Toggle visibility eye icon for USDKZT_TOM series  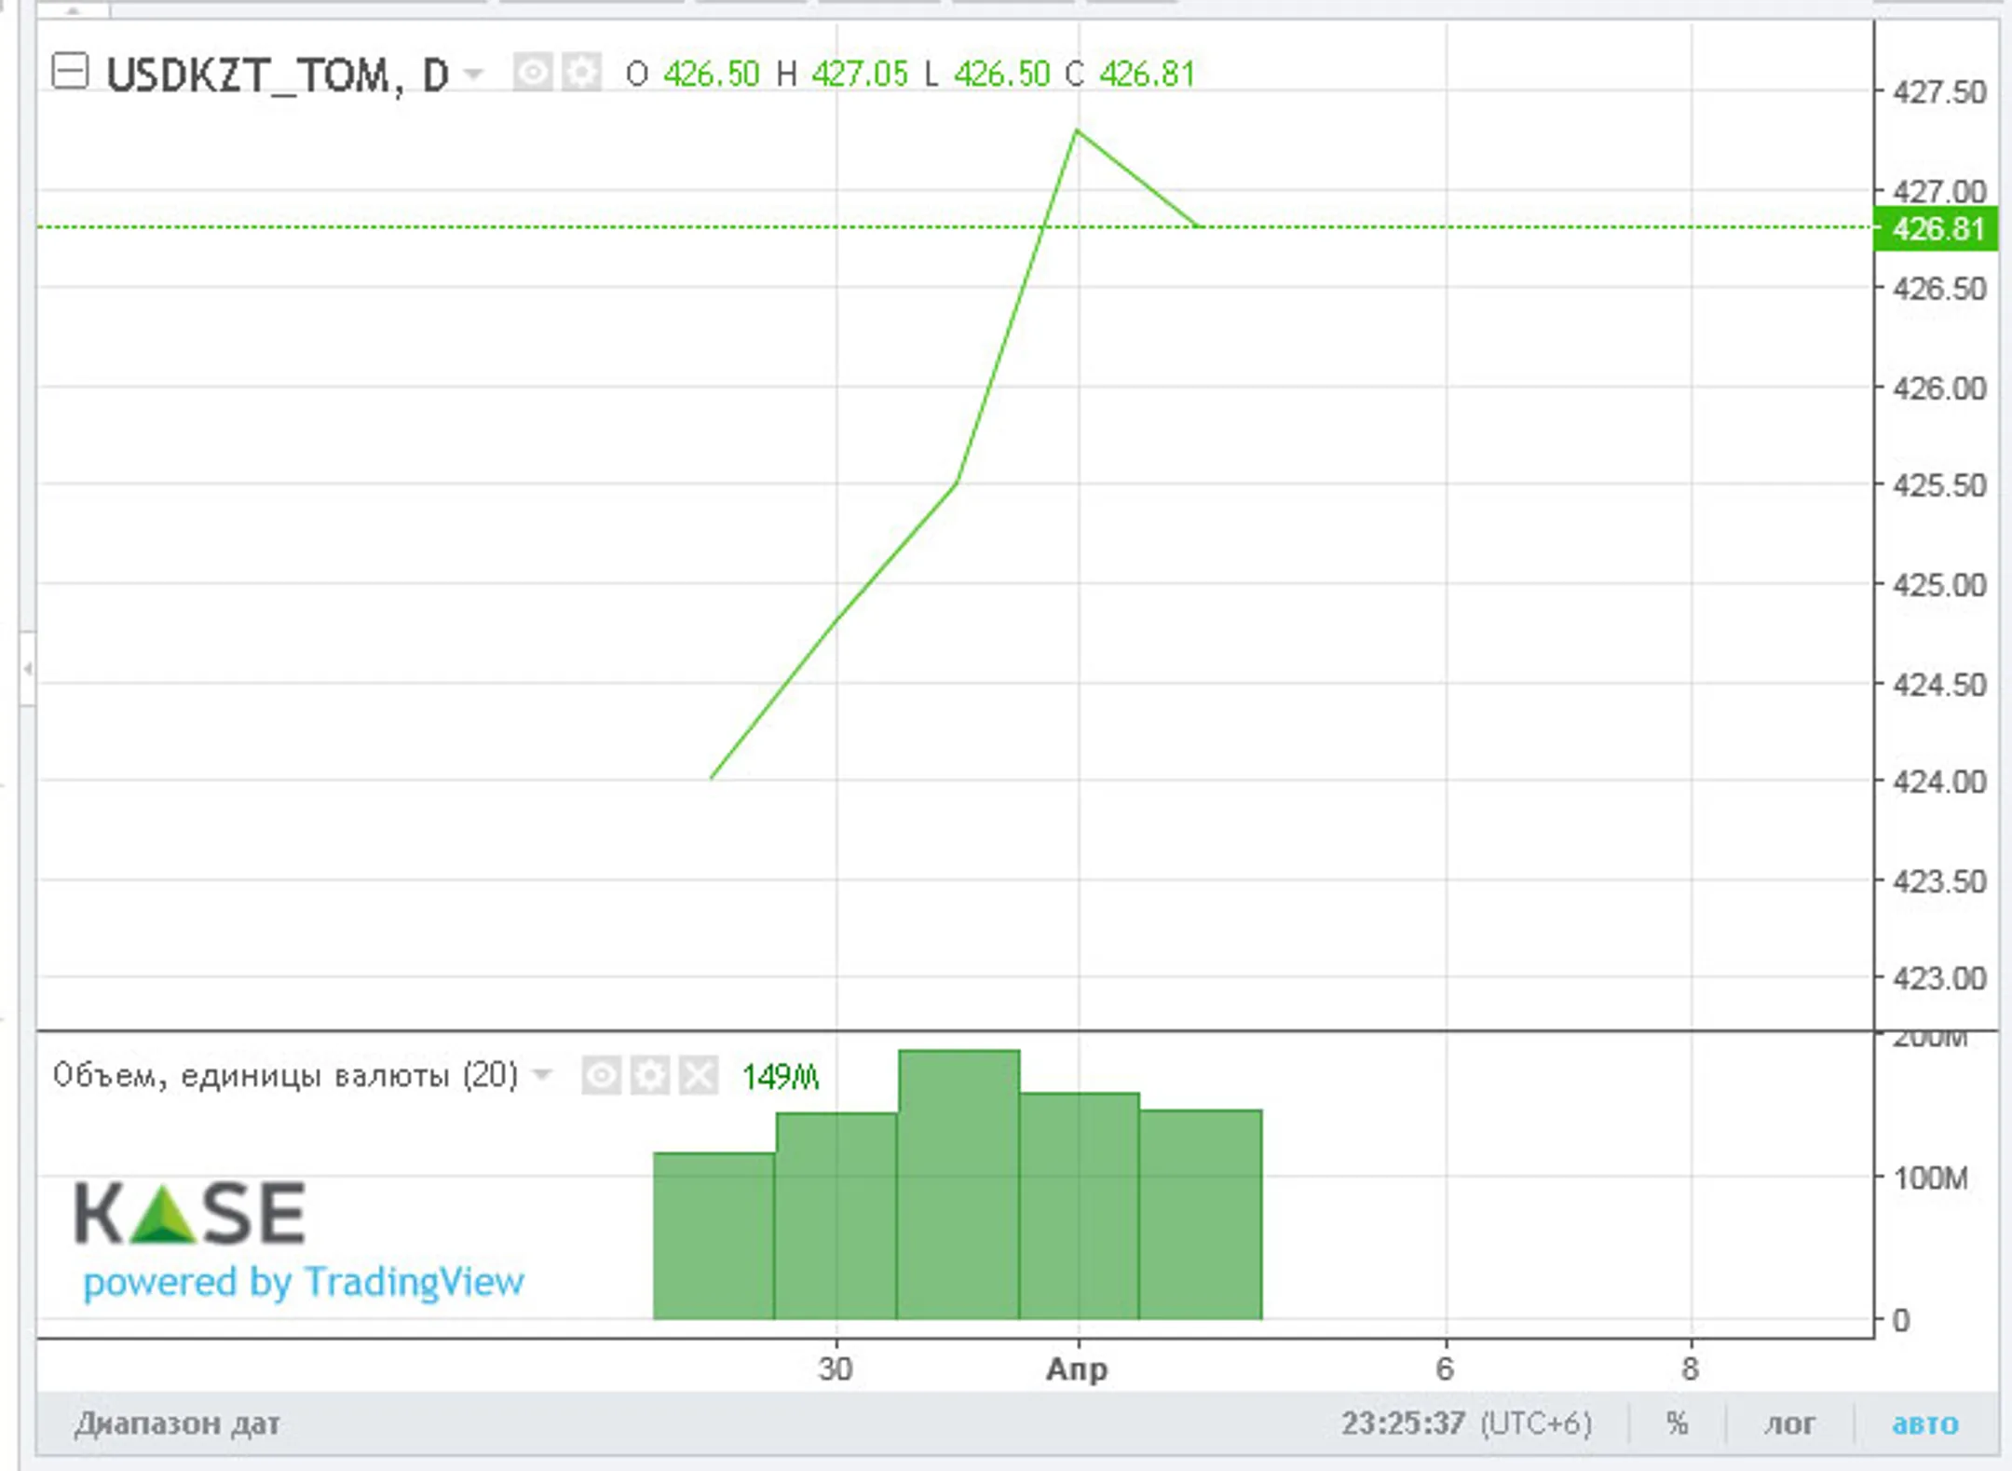click(532, 72)
